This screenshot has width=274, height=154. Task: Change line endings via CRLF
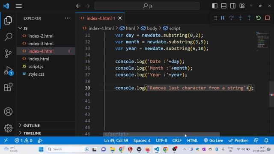(177, 140)
